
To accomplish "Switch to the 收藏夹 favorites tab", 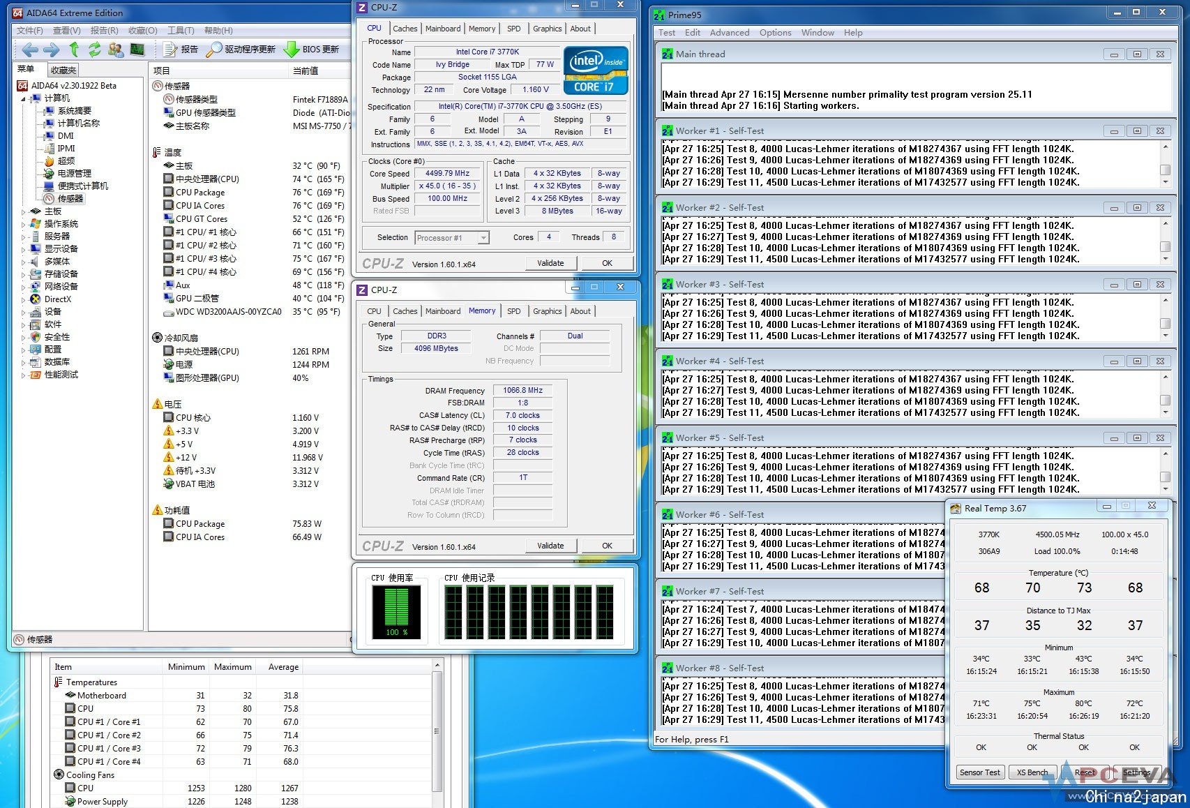I will coord(63,70).
